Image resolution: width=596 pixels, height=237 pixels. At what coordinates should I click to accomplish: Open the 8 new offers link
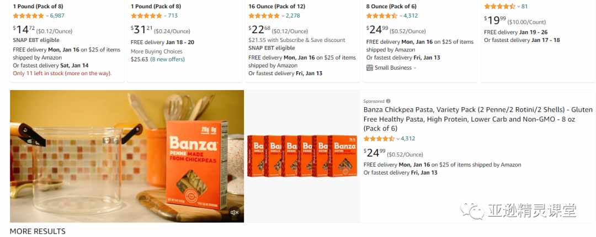point(168,59)
